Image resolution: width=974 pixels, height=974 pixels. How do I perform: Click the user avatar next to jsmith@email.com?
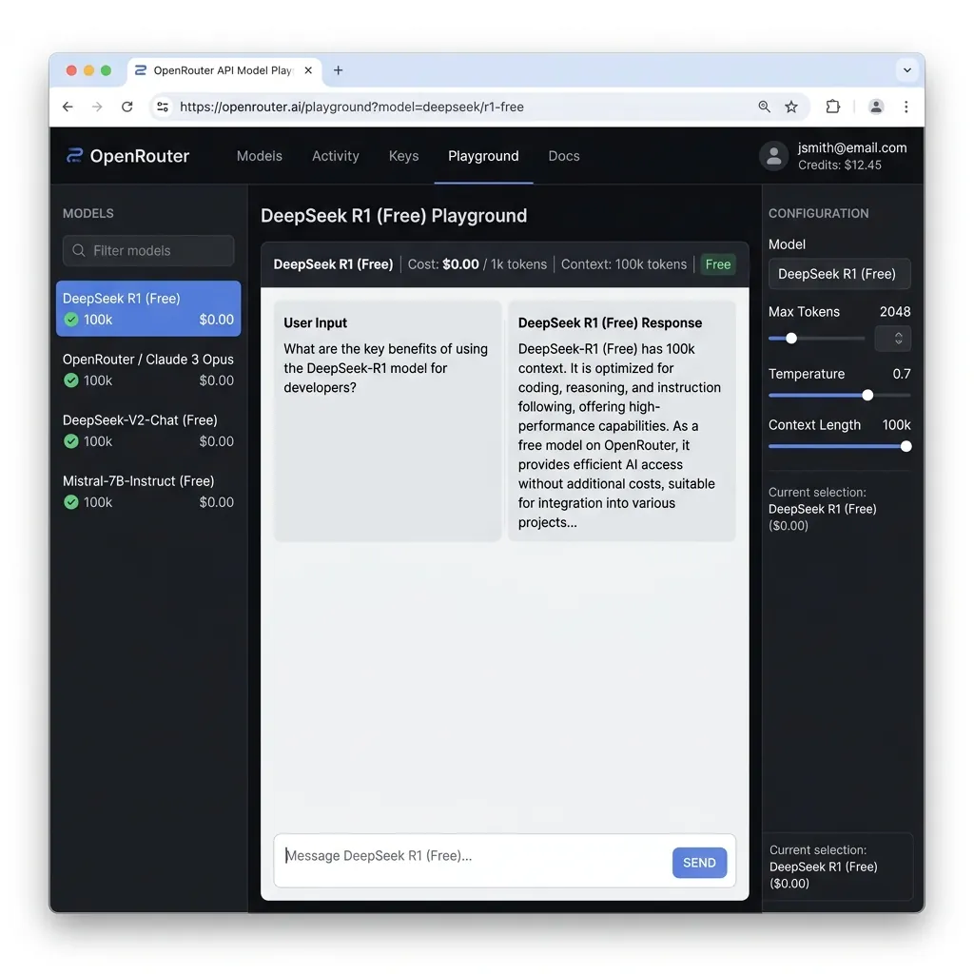coord(774,156)
